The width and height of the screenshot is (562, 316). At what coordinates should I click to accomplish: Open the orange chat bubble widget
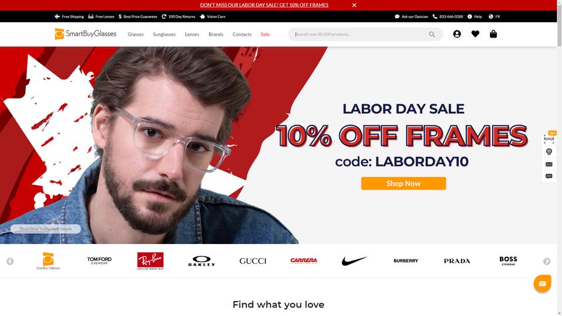[x=542, y=283]
